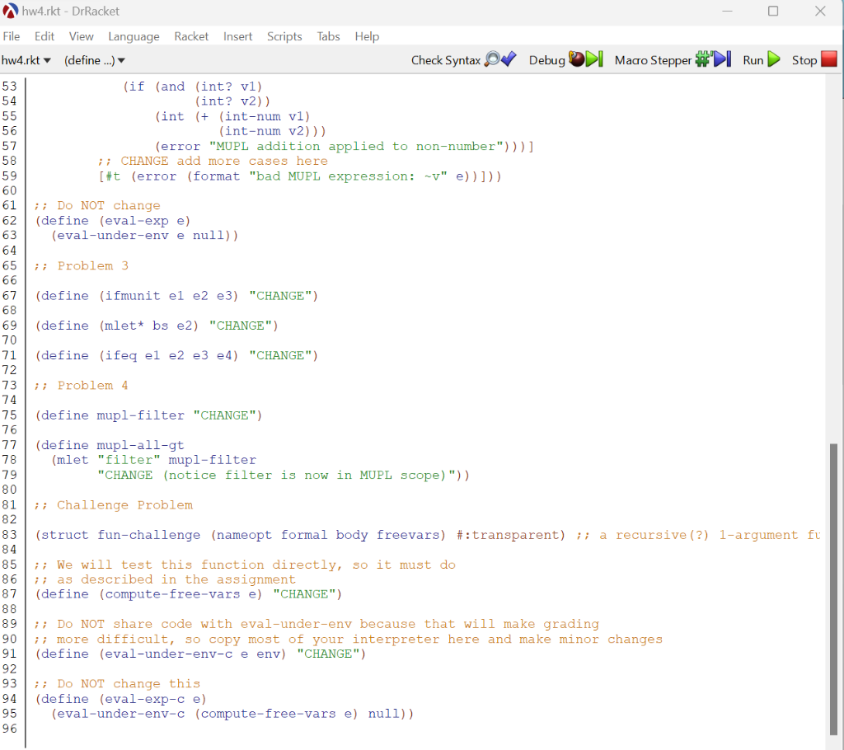Open the hw4.rkt file dropdown
Viewport: 844px width, 750px height.
pyautogui.click(x=26, y=60)
